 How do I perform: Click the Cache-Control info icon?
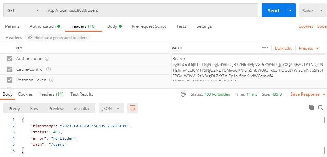(x=49, y=69)
